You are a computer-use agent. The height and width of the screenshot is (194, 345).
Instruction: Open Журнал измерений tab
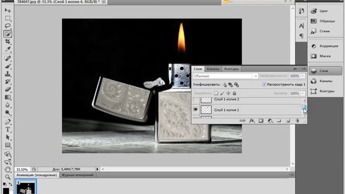pyautogui.click(x=78, y=175)
